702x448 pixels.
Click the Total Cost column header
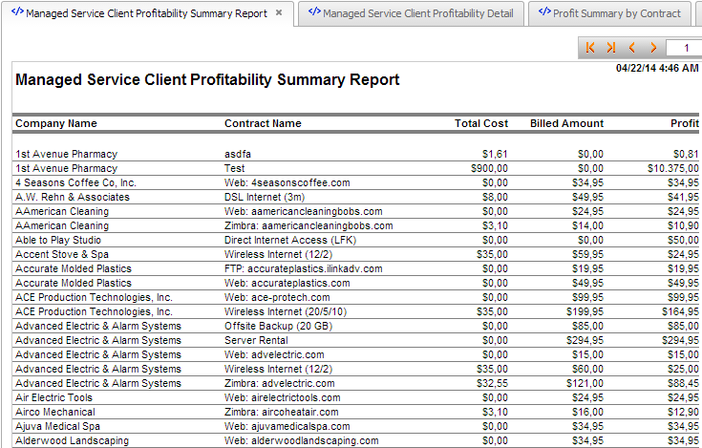pyautogui.click(x=481, y=123)
